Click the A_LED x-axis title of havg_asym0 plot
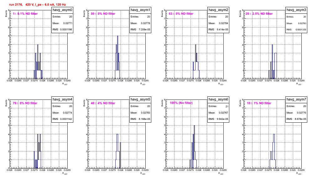 pyautogui.click(x=65, y=84)
